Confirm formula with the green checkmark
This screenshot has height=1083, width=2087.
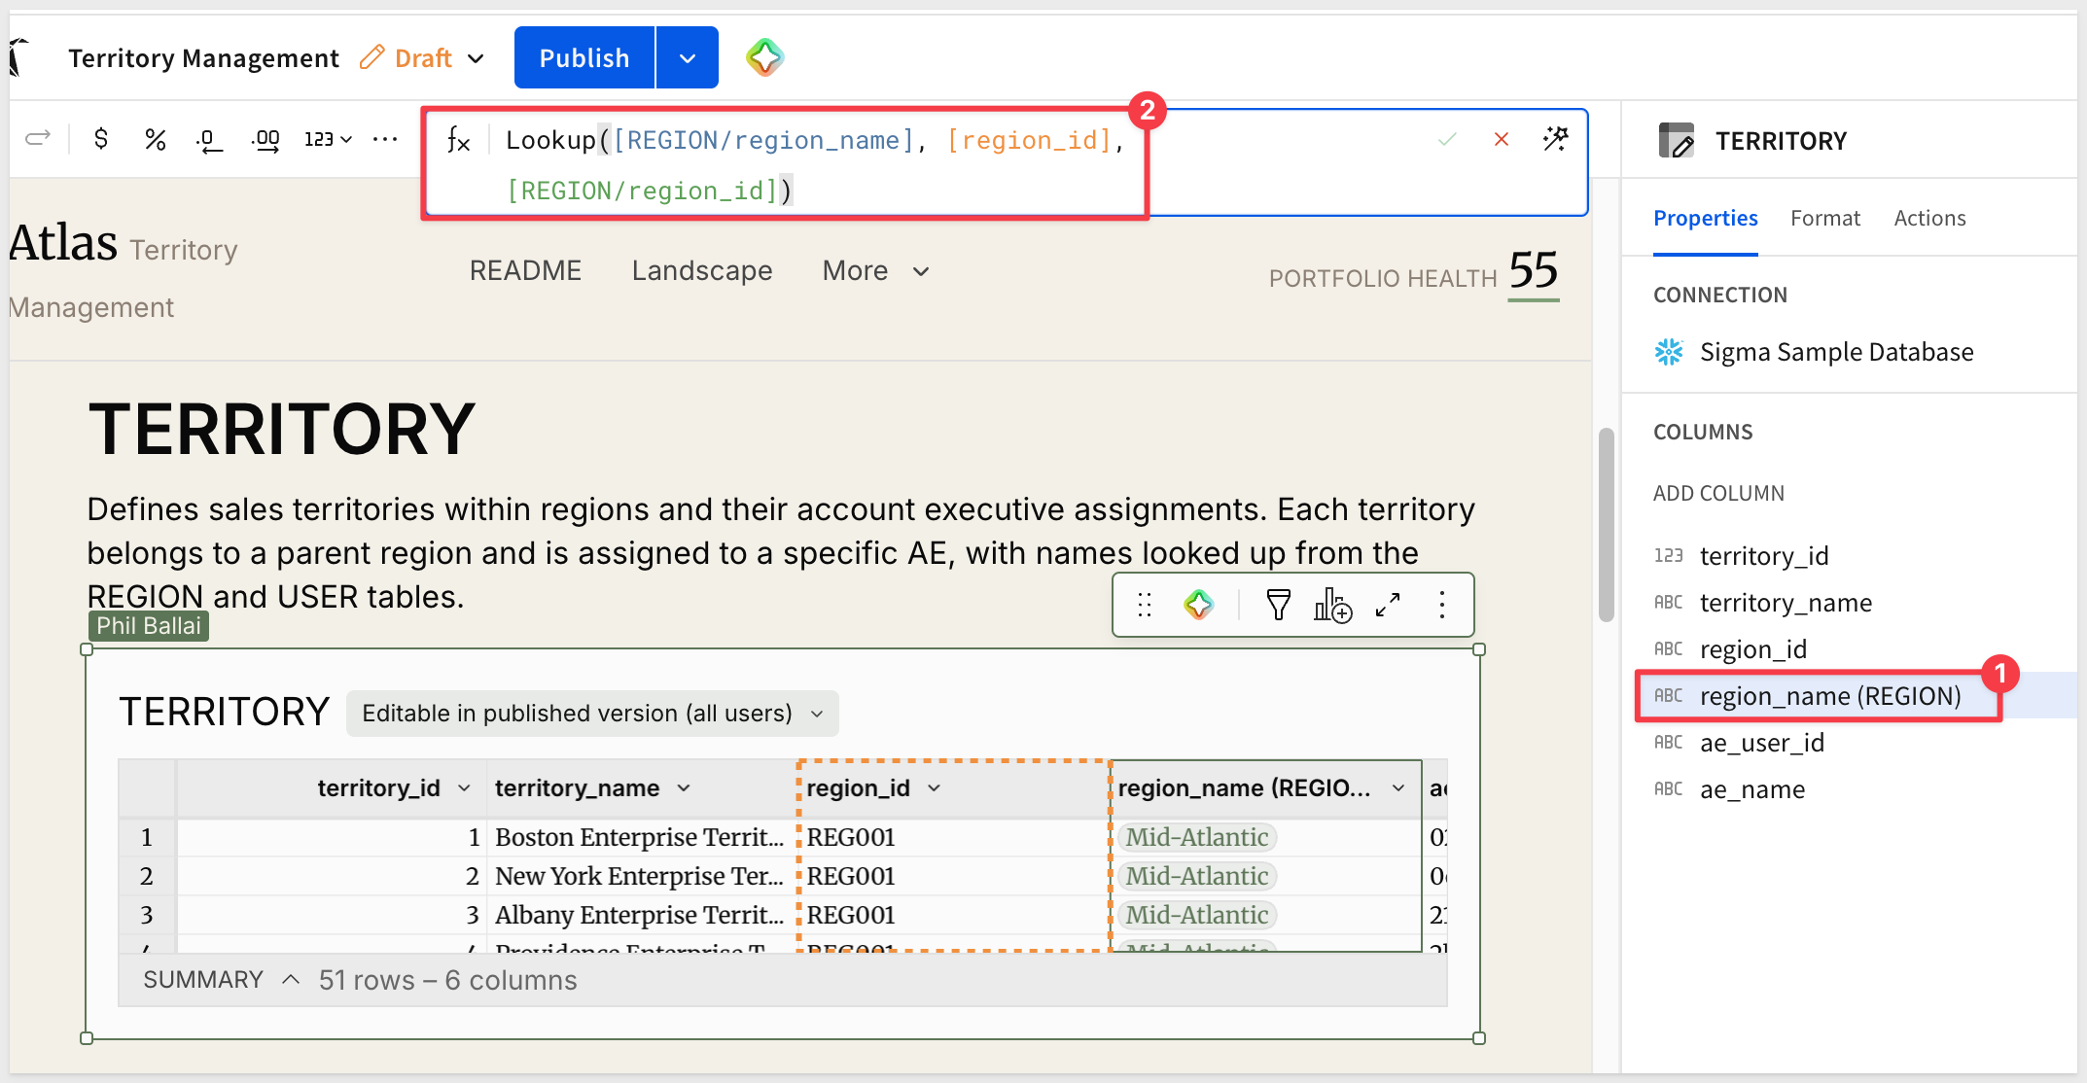[1447, 140]
